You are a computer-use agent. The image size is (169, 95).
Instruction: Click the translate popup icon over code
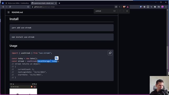point(57,58)
